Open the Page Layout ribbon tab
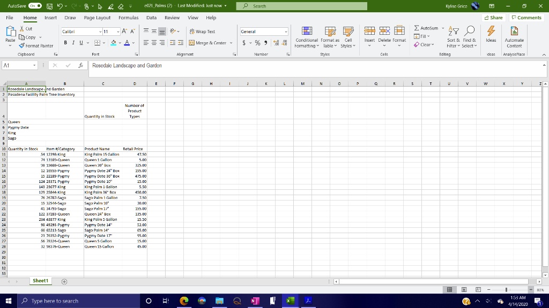 pyautogui.click(x=97, y=18)
